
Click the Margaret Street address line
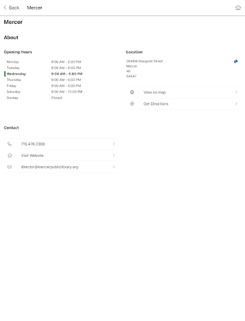coord(145,61)
